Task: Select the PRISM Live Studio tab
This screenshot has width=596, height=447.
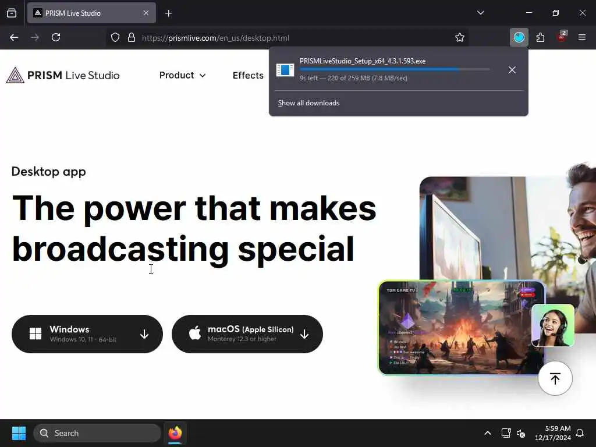Action: tap(91, 13)
